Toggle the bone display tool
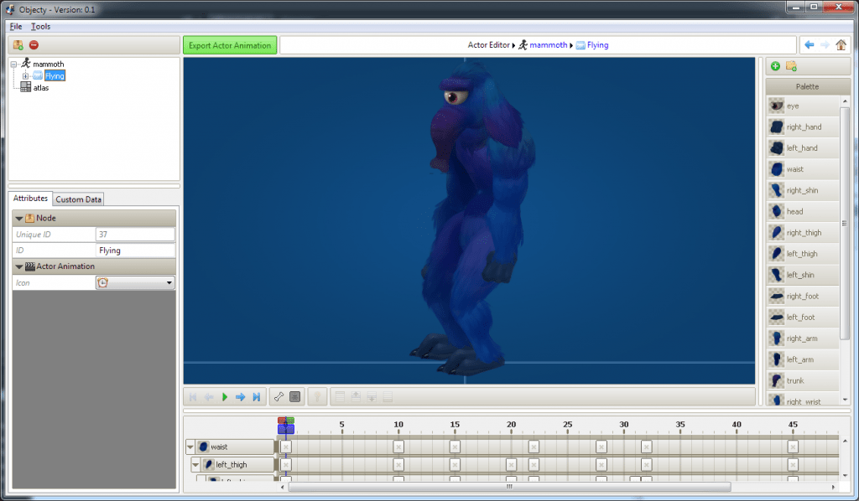 point(279,397)
